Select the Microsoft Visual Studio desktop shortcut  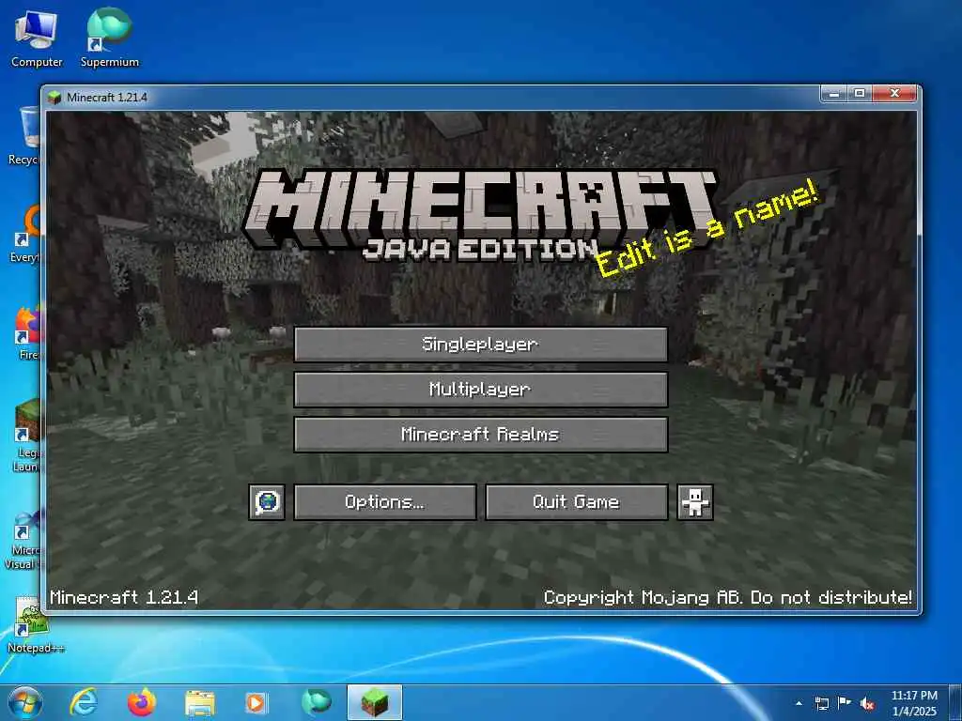tap(23, 540)
